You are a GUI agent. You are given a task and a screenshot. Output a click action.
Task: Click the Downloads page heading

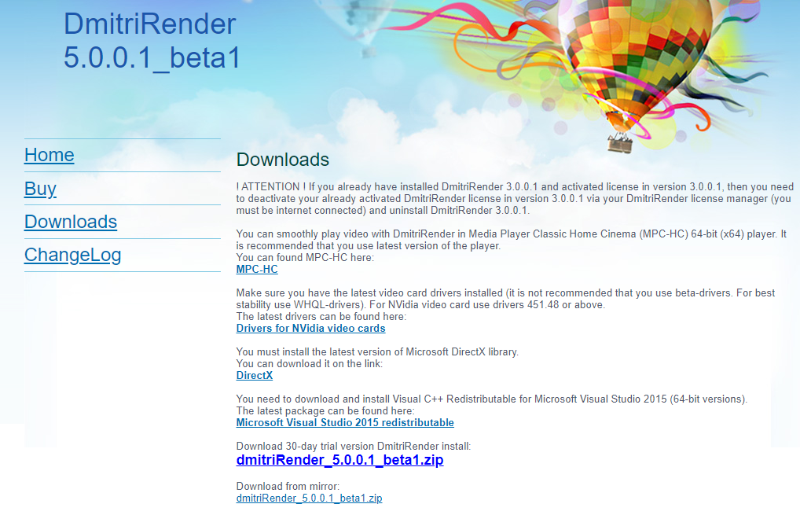coord(283,160)
